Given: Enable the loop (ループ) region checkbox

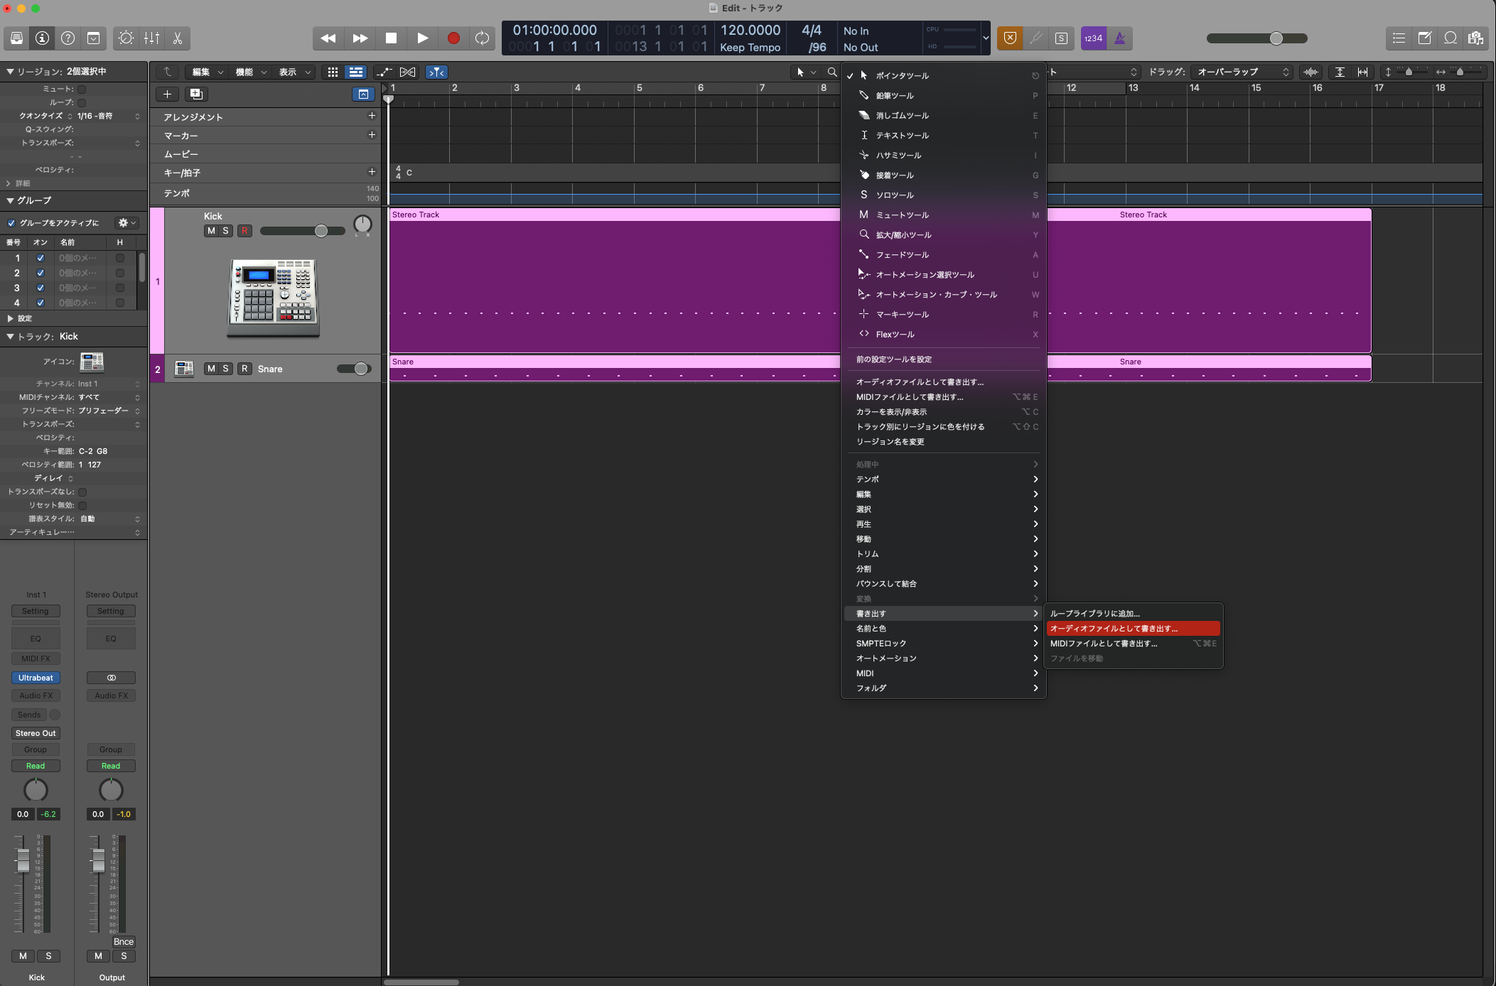Looking at the screenshot, I should click(82, 102).
